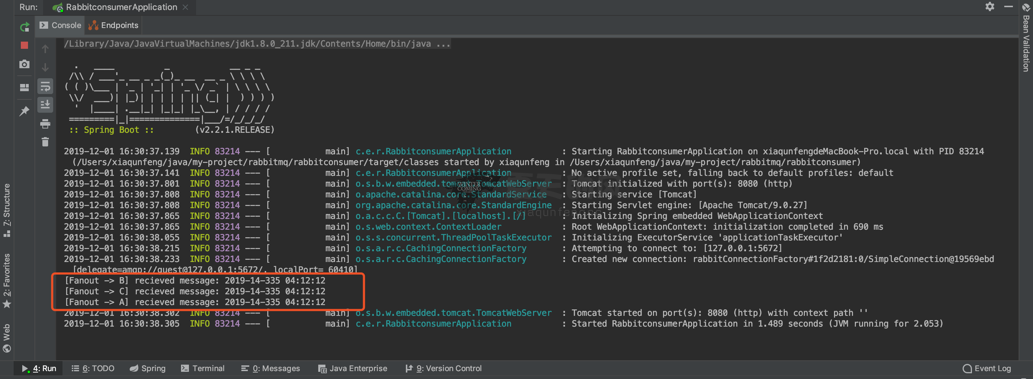Switch to the Console tab

click(x=61, y=25)
